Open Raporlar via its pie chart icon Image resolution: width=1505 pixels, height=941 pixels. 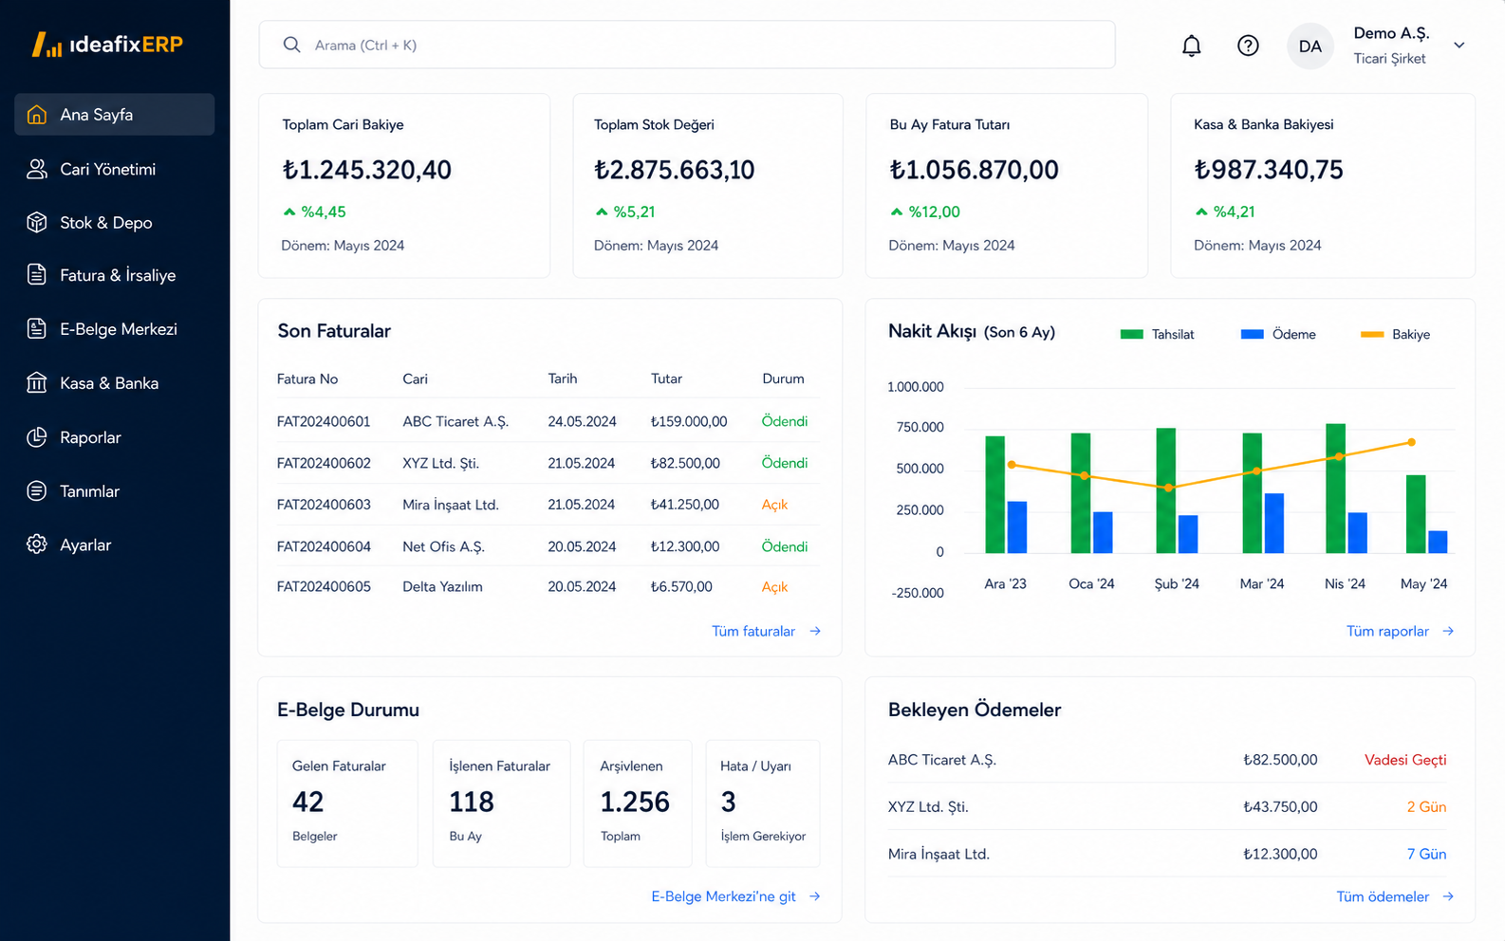click(x=37, y=437)
